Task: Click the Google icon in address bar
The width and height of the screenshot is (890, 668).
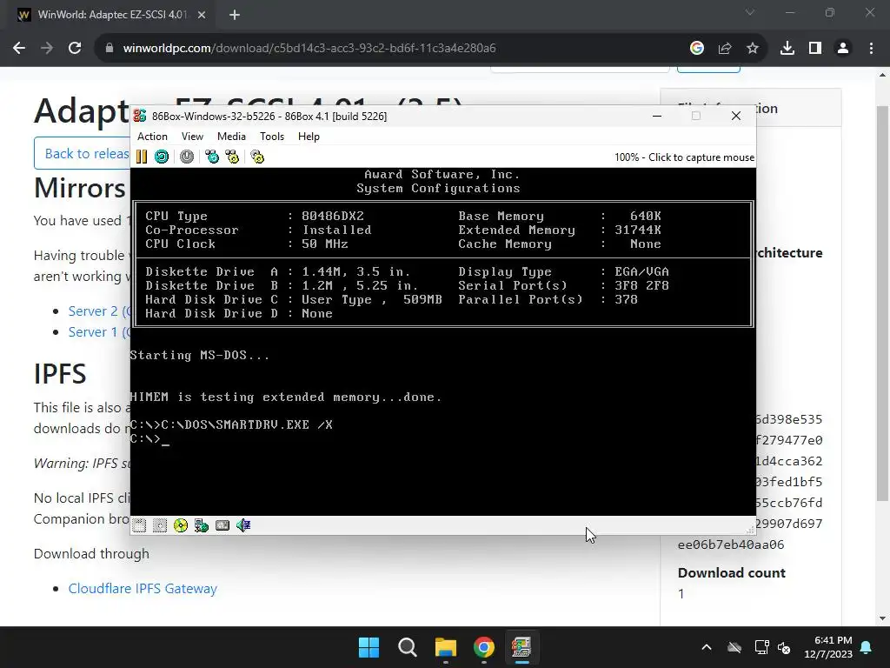Action: (x=696, y=49)
